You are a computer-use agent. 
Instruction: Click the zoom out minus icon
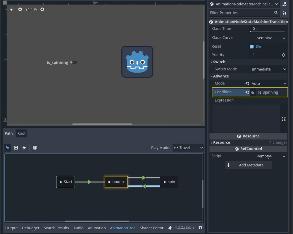[x=20, y=9]
